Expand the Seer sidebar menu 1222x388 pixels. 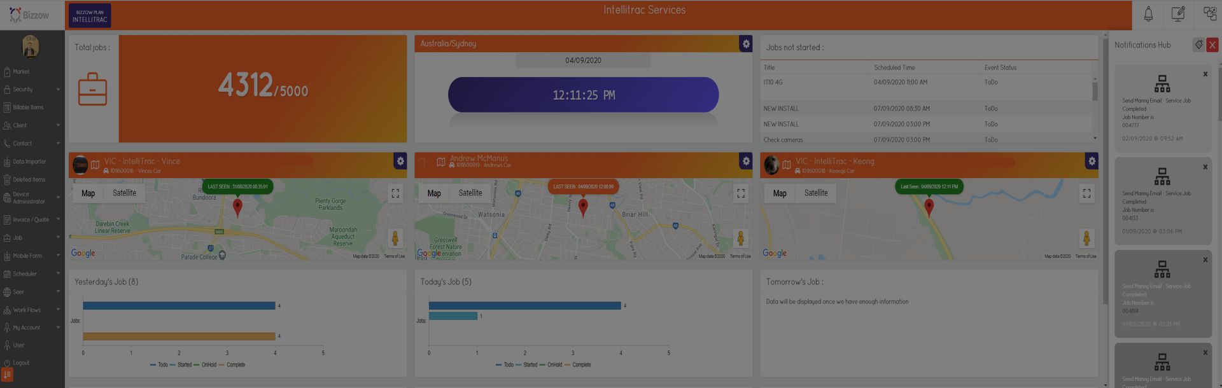coord(32,292)
